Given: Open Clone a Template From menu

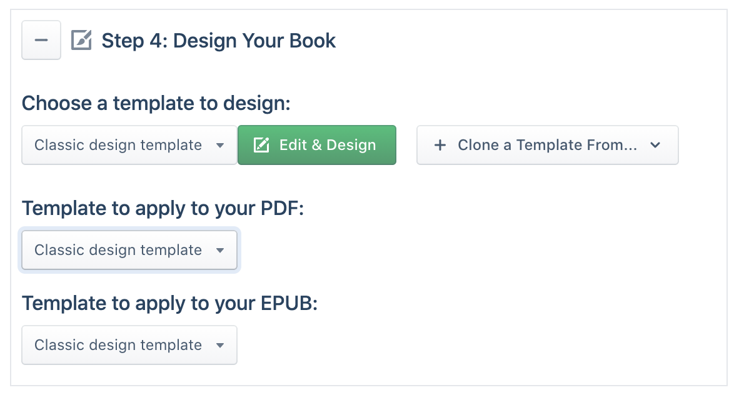Looking at the screenshot, I should click(547, 145).
